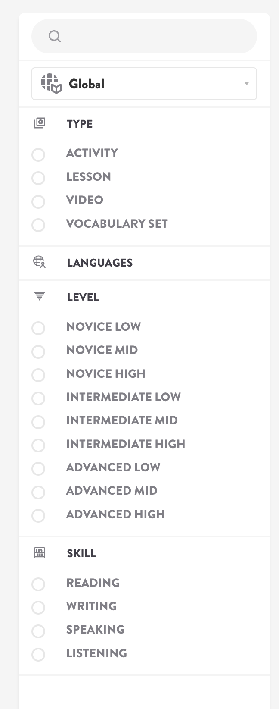Expand the Languages section
279x709 pixels.
pos(100,263)
